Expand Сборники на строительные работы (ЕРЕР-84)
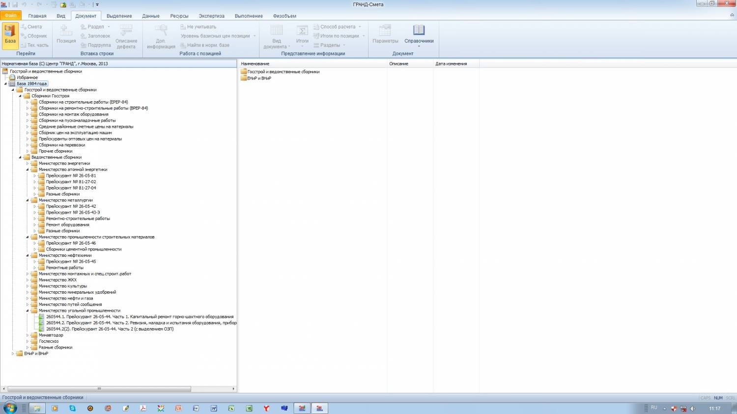Viewport: 737px width, 414px height. (28, 102)
